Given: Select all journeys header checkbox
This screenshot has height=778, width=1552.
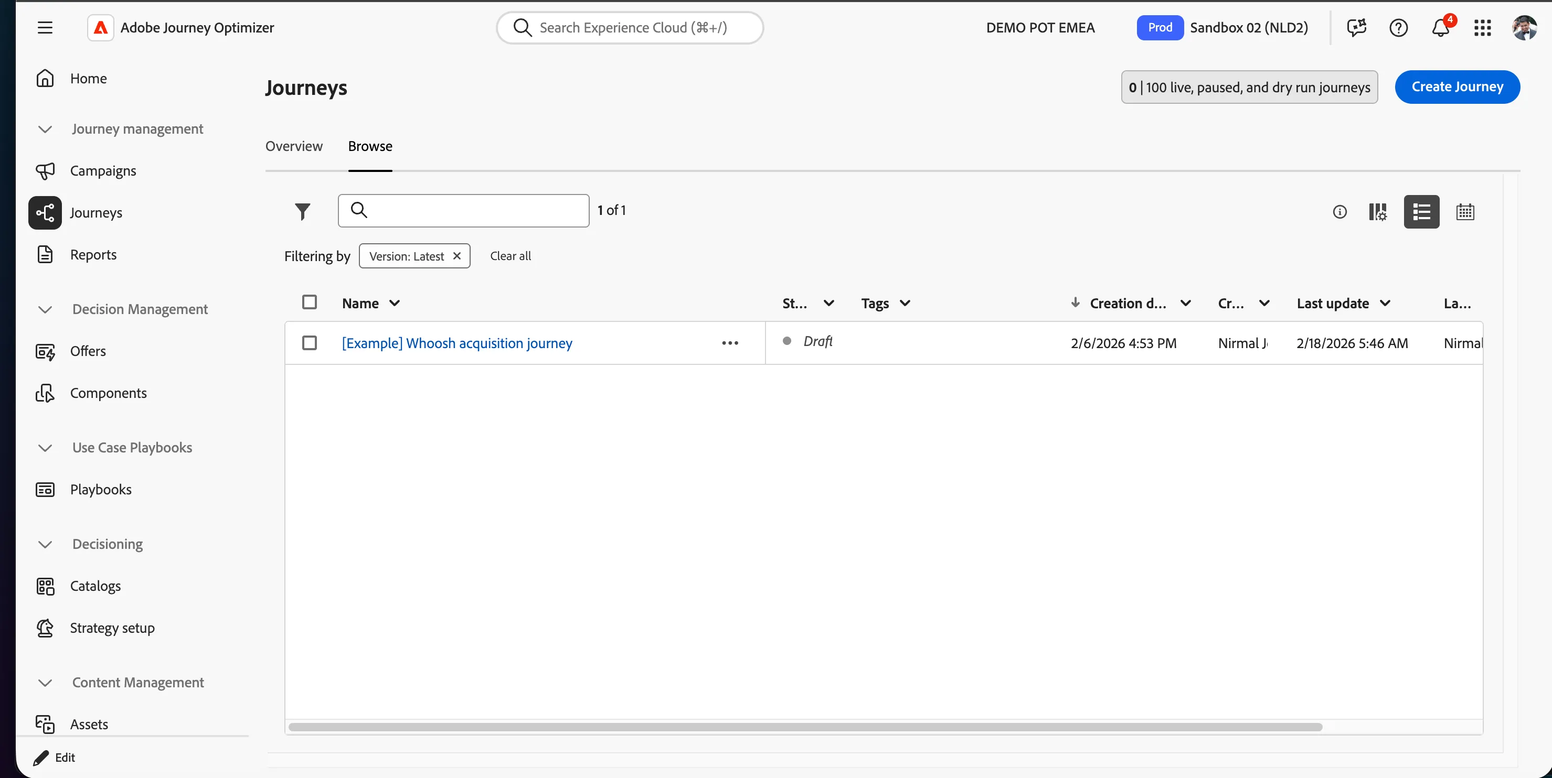Looking at the screenshot, I should click(x=309, y=302).
